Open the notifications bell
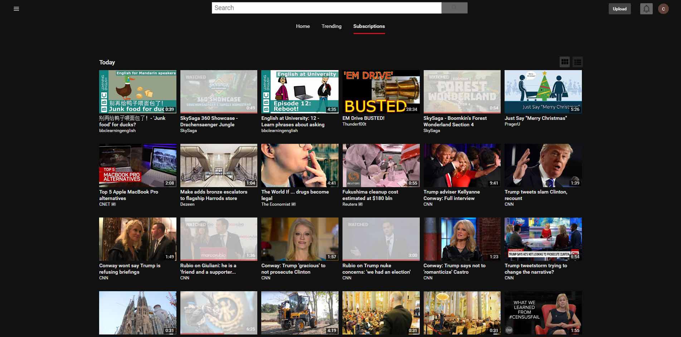 coord(646,9)
